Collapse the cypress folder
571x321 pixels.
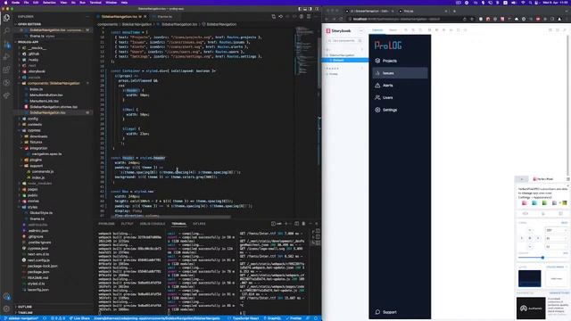click(34, 130)
